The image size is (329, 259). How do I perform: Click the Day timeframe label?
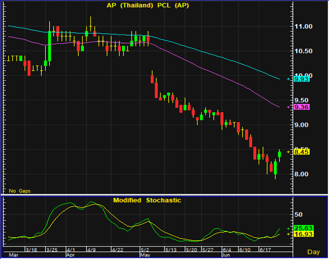pos(314,252)
